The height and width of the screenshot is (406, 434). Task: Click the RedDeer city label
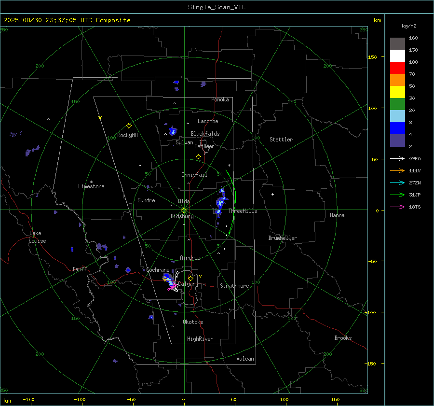[x=204, y=146]
